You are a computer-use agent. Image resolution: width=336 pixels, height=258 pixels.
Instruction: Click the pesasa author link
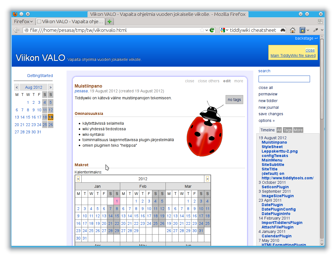coord(81,91)
